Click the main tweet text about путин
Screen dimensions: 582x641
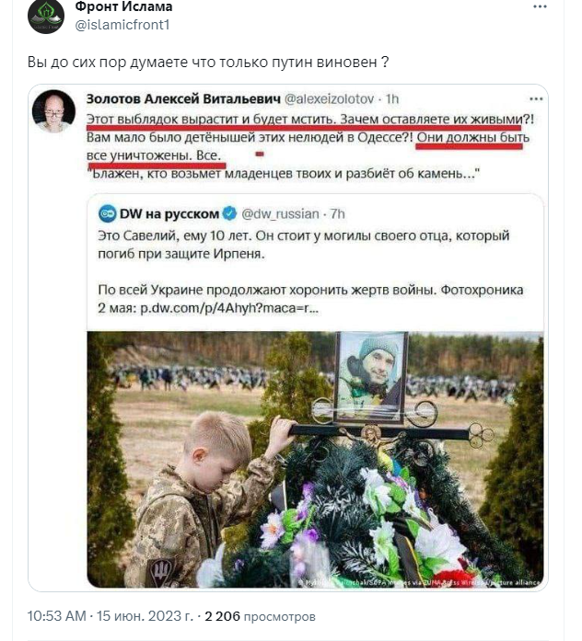pyautogui.click(x=208, y=62)
